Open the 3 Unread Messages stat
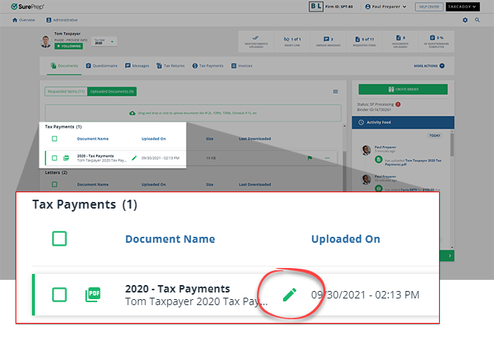Image resolution: width=494 pixels, height=340 pixels. [x=328, y=42]
